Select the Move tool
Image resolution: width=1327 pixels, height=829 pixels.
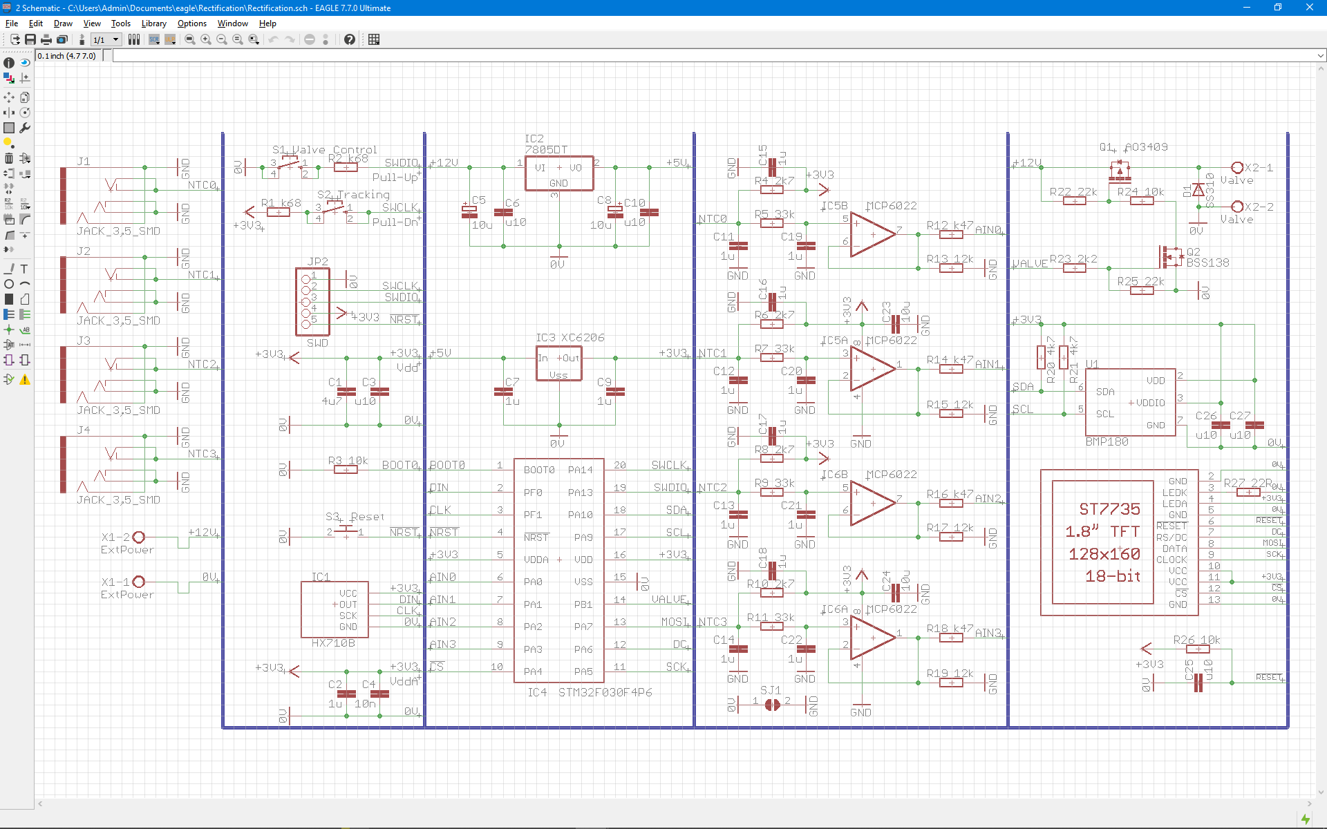(x=9, y=97)
